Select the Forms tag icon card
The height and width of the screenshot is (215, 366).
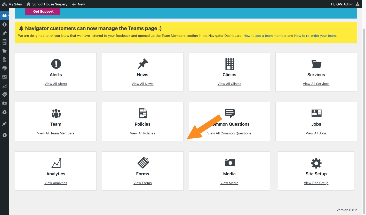143,163
